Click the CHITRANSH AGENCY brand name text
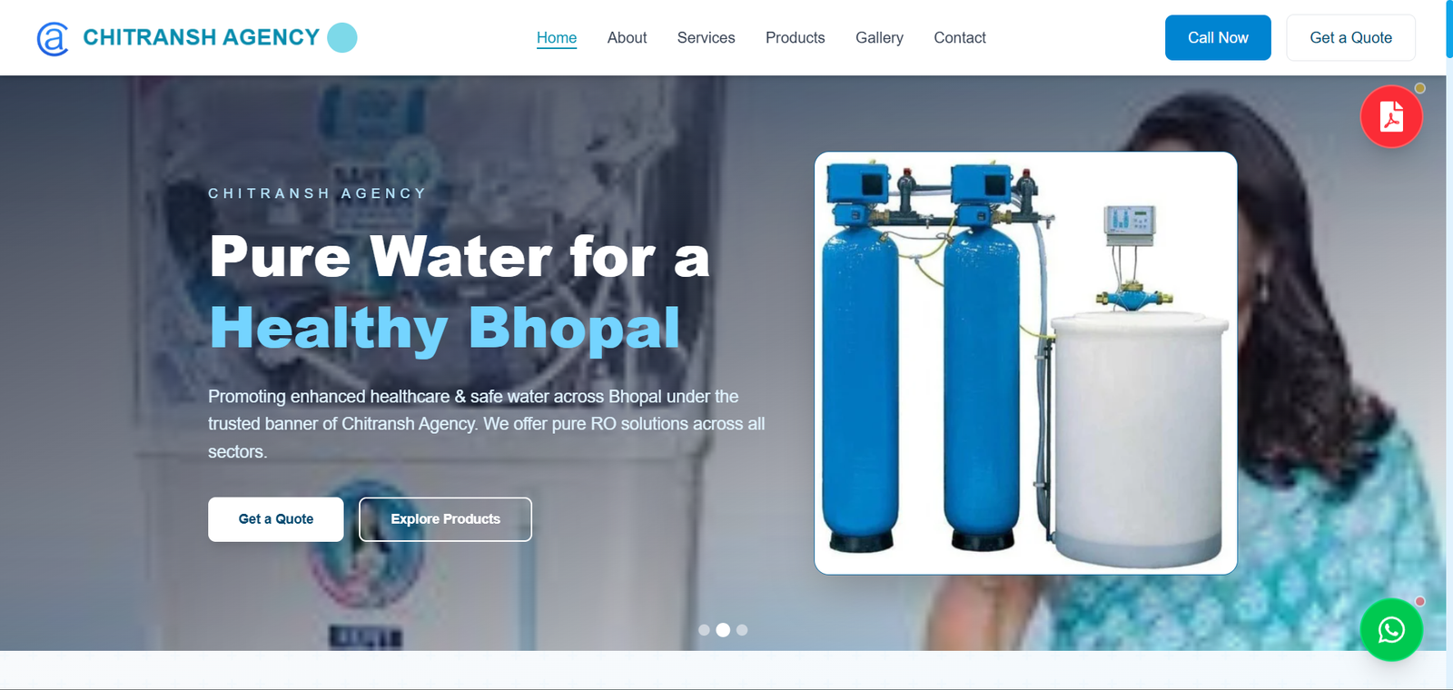The image size is (1453, 690). pyautogui.click(x=202, y=37)
